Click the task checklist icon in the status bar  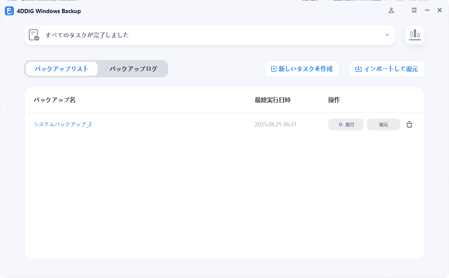pyautogui.click(x=34, y=35)
